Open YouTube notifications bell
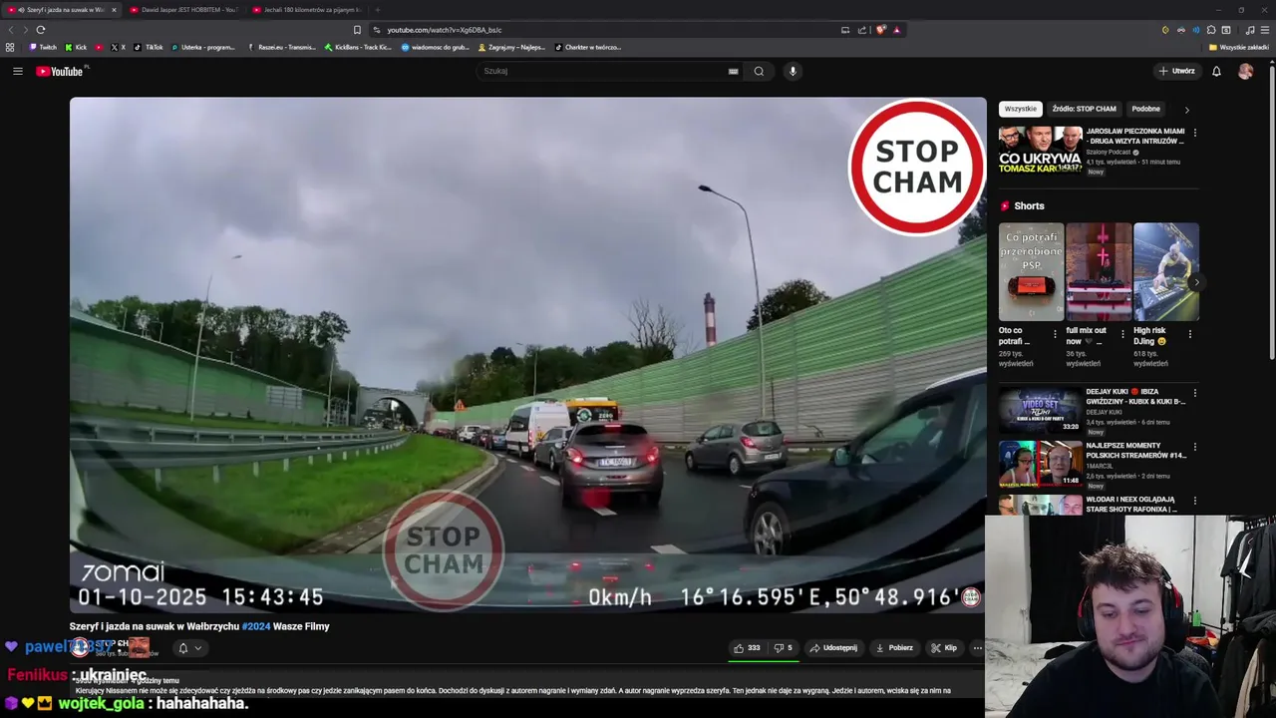Screen dimensions: 1276x718 [x=1216, y=71]
